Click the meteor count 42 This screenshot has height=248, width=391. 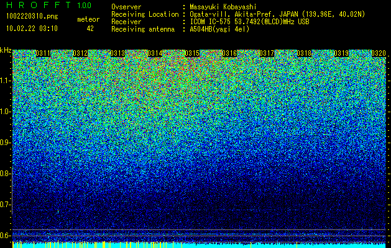tap(90, 29)
